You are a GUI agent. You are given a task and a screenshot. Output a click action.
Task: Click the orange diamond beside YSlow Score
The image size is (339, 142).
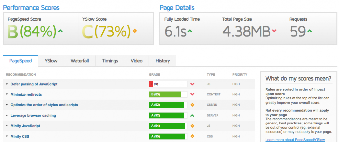134,31
